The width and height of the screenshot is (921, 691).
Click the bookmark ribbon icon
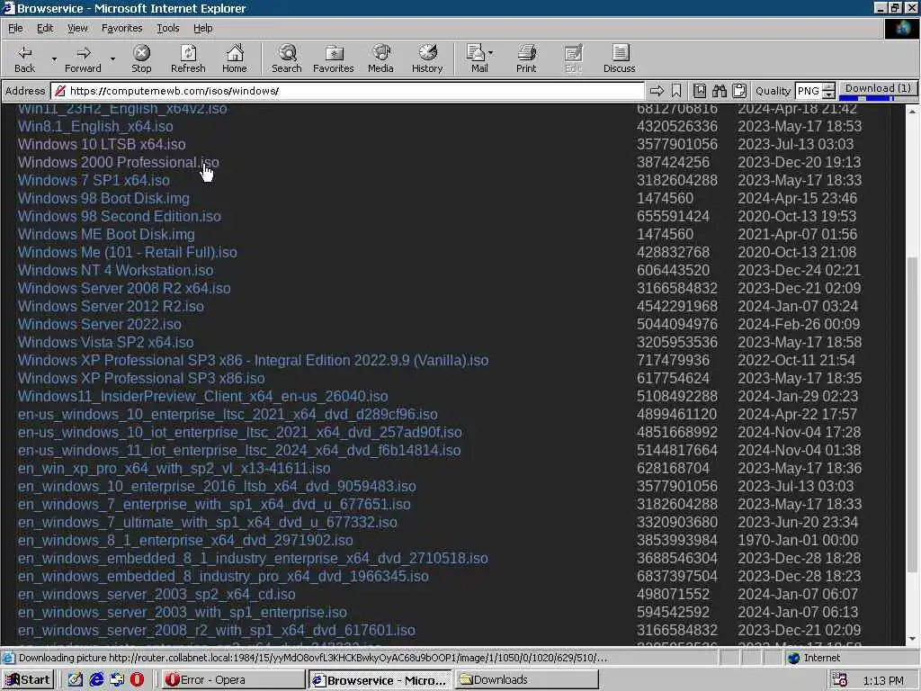[676, 91]
